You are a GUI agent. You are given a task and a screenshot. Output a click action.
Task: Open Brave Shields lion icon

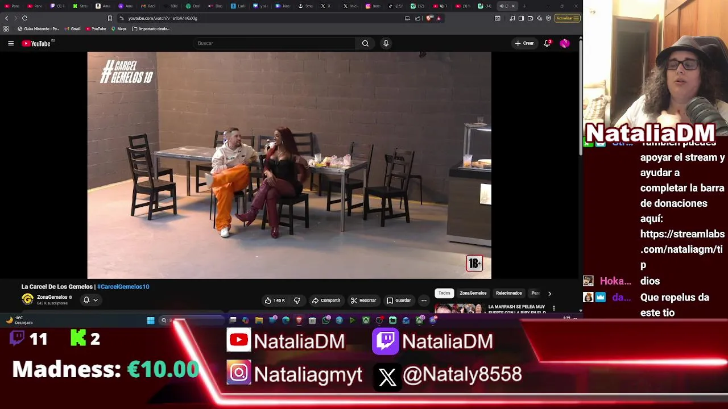tap(429, 18)
